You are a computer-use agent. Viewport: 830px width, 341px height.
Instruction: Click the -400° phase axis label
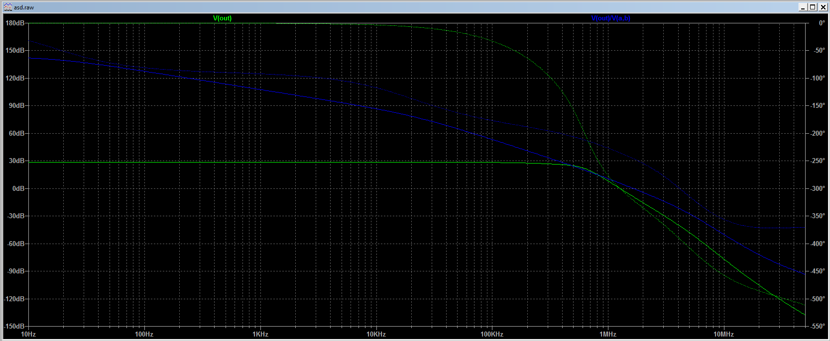tap(818, 244)
